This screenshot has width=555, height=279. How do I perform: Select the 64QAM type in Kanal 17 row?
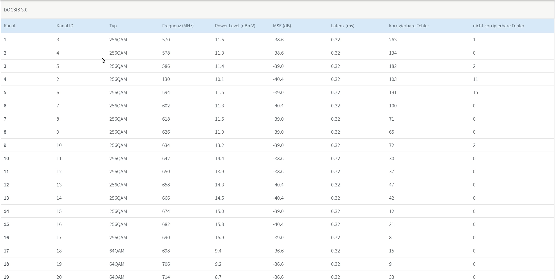tap(117, 251)
